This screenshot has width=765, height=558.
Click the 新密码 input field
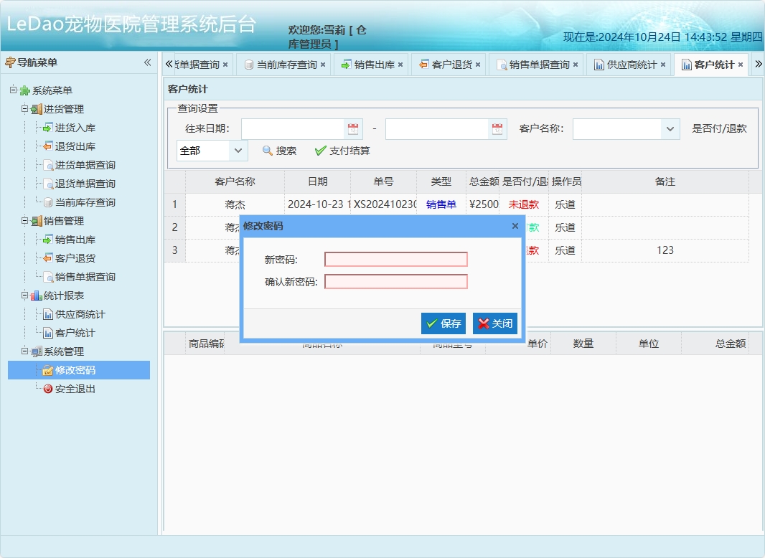pyautogui.click(x=396, y=259)
